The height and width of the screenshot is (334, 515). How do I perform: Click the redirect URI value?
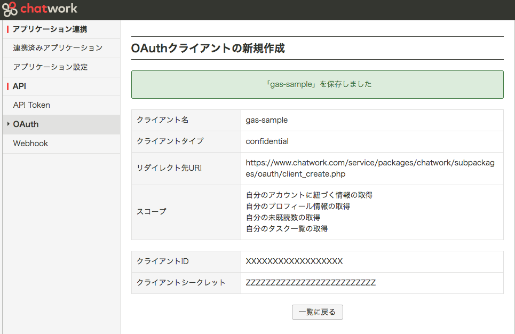point(370,169)
